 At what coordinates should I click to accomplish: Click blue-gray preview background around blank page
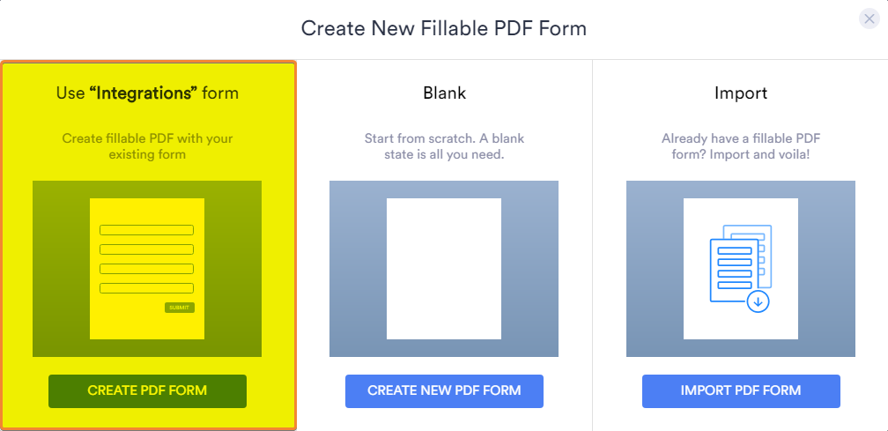(x=358, y=269)
